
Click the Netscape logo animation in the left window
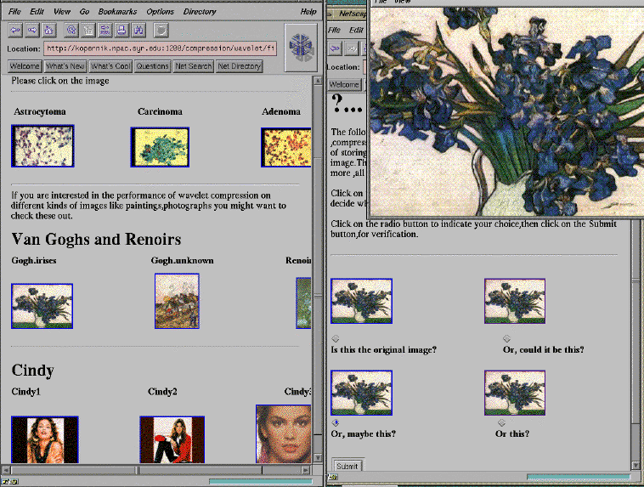tap(301, 48)
